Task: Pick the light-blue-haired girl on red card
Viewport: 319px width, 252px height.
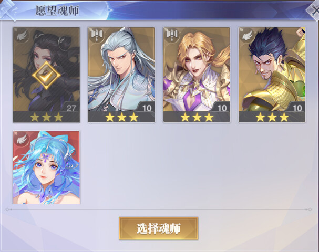Action: 47,167
